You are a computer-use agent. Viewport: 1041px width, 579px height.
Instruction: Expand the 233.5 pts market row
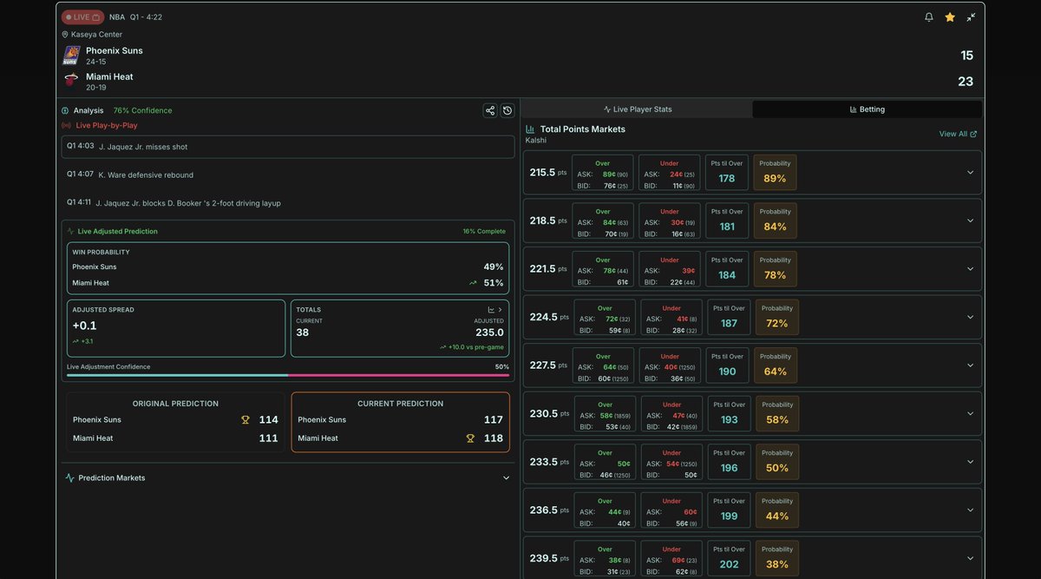tap(971, 462)
